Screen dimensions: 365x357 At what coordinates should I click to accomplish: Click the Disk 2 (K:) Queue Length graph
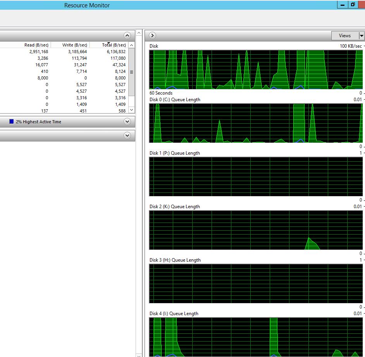coord(256,230)
